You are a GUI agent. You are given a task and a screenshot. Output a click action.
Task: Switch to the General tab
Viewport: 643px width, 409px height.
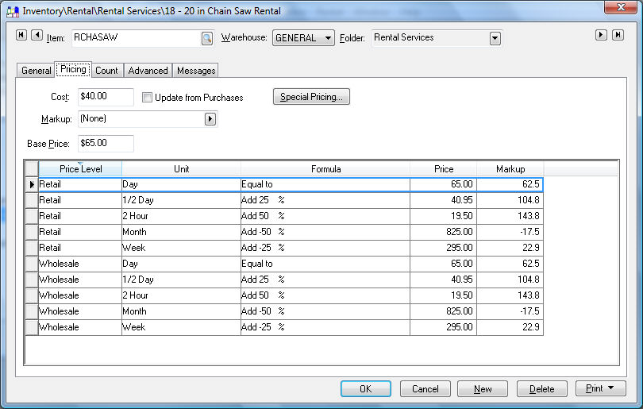tap(36, 71)
